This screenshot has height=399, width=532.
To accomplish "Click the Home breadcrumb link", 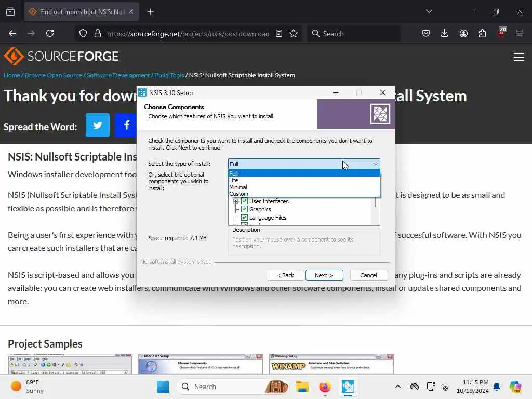I will [12, 75].
